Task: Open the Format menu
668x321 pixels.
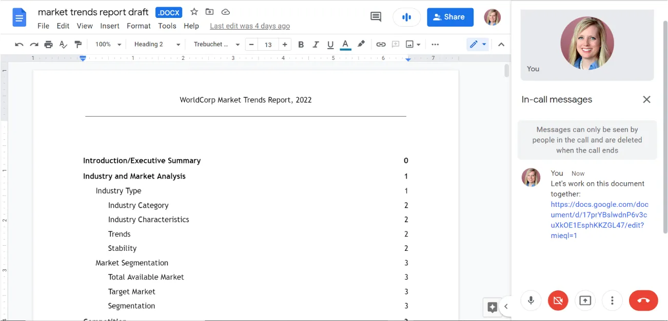Action: [139, 26]
